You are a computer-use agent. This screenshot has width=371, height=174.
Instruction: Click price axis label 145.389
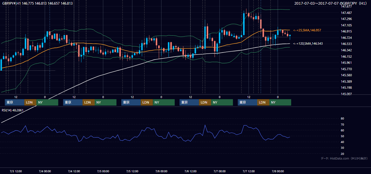pyautogui.click(x=347, y=81)
